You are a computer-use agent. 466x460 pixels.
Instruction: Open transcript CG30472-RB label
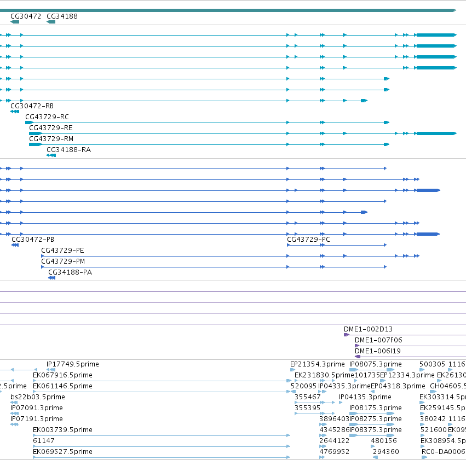click(x=32, y=106)
